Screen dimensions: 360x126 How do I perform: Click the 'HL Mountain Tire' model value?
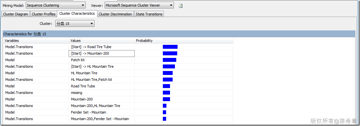(x=84, y=73)
